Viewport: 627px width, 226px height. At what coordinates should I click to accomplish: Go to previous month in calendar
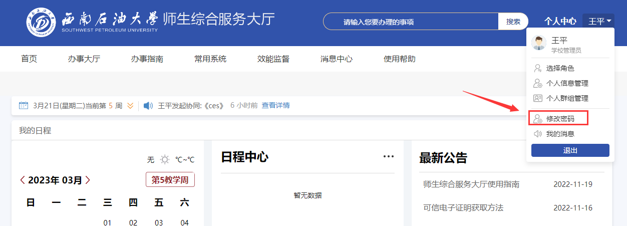coord(23,180)
